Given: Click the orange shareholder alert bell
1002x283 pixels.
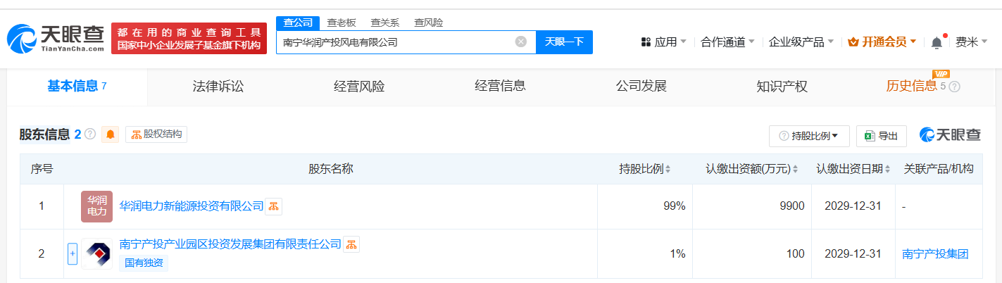Looking at the screenshot, I should (111, 134).
